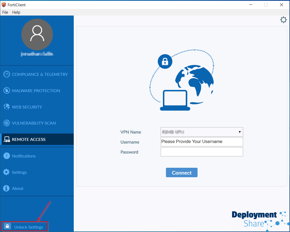Select the Settings sidebar item
Image resolution: width=290 pixels, height=232 pixels.
[19, 172]
